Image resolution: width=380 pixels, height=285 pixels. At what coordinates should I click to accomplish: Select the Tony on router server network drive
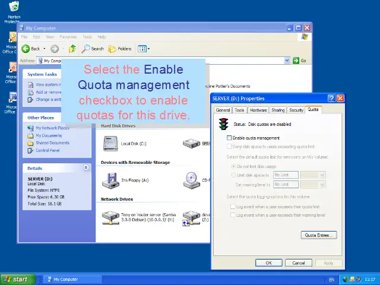[110, 218]
